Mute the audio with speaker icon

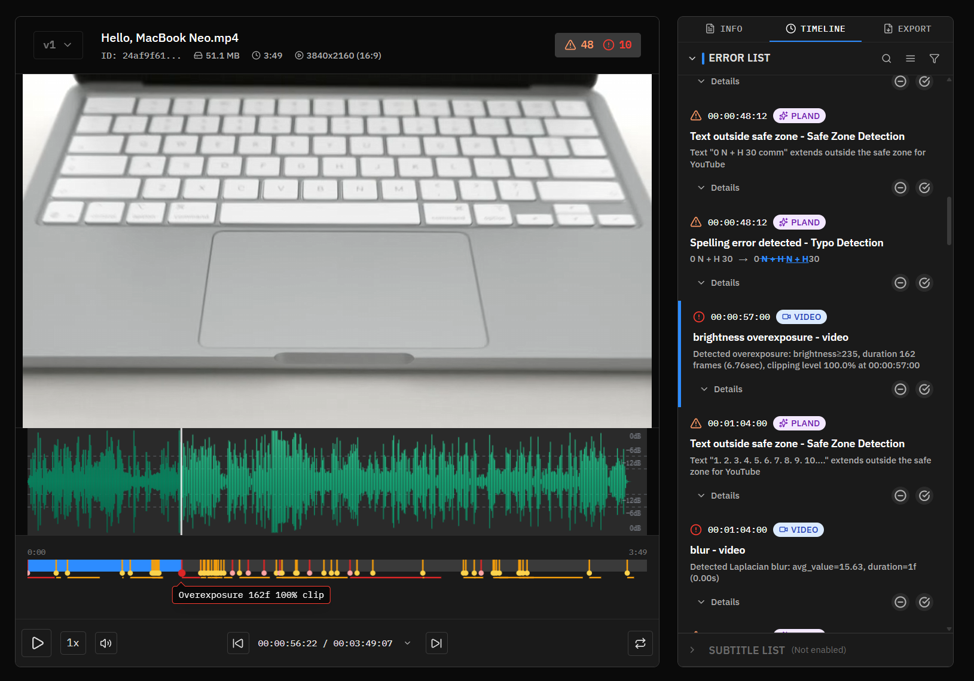[106, 643]
